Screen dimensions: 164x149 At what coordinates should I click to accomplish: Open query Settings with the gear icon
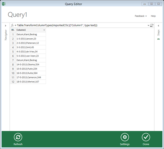[x=125, y=137]
